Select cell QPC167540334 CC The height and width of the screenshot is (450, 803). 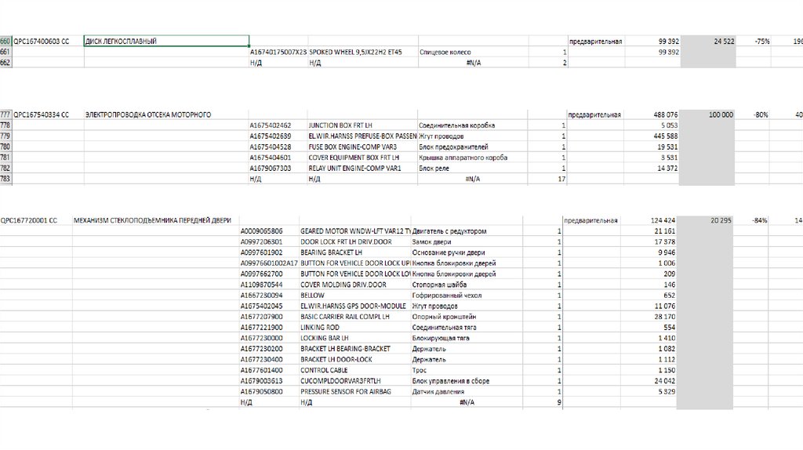pyautogui.click(x=48, y=114)
